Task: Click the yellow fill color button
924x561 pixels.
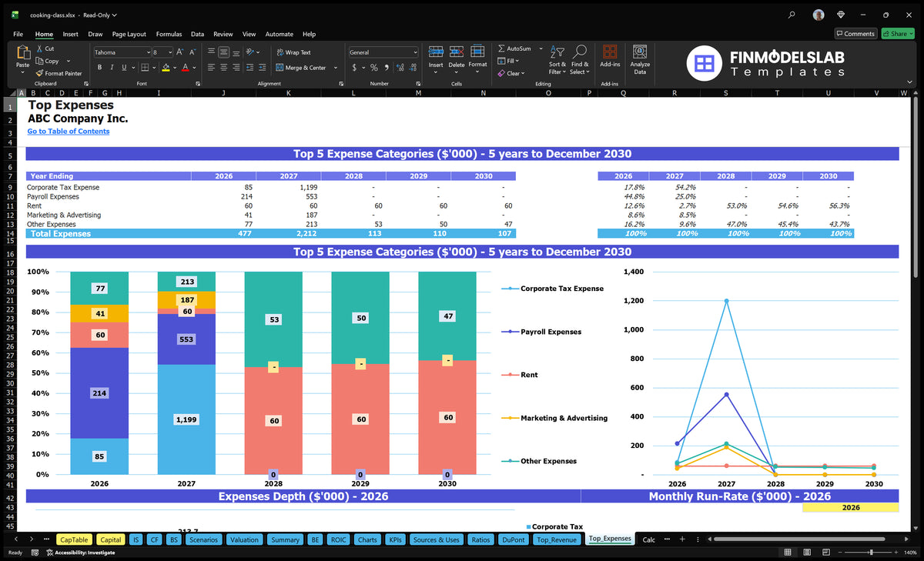Action: point(166,68)
